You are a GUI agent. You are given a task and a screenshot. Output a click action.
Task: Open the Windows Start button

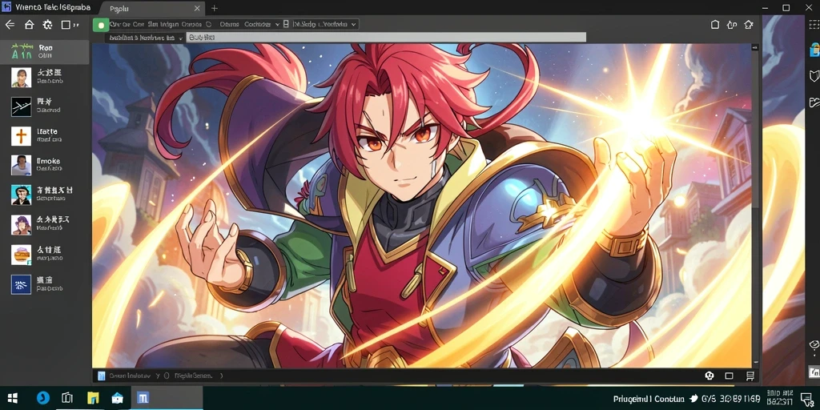pos(13,398)
